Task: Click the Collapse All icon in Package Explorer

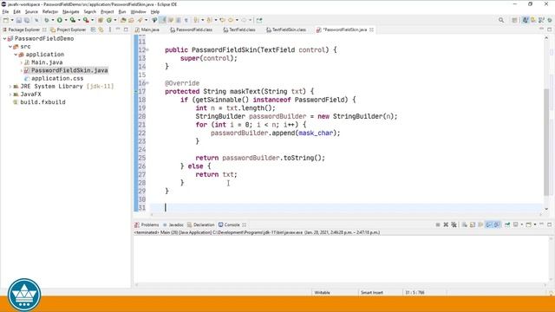Action: (93, 29)
